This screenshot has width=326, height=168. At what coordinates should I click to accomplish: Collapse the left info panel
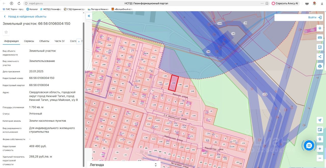pyautogui.click(x=89, y=16)
